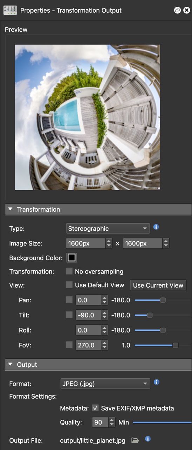Viewport: 192px width, 450px height.
Task: Click the Quality value field 90
Action: [100, 422]
